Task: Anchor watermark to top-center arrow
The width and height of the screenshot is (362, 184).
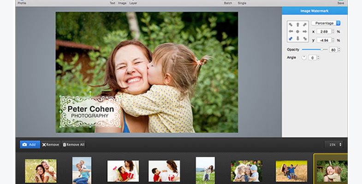Action: (298, 25)
